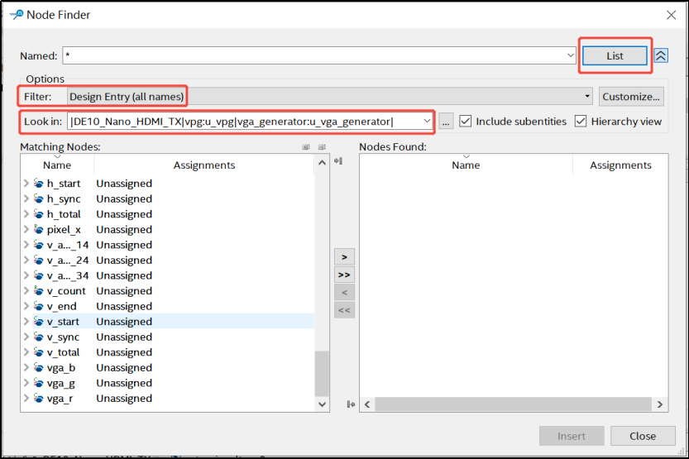Click the vga_r node icon
The image size is (689, 459).
tap(39, 399)
